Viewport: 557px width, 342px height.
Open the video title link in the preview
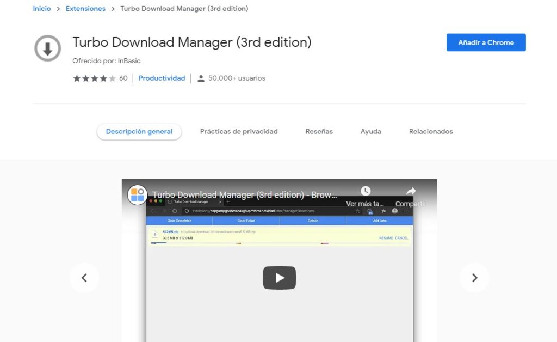click(x=245, y=195)
